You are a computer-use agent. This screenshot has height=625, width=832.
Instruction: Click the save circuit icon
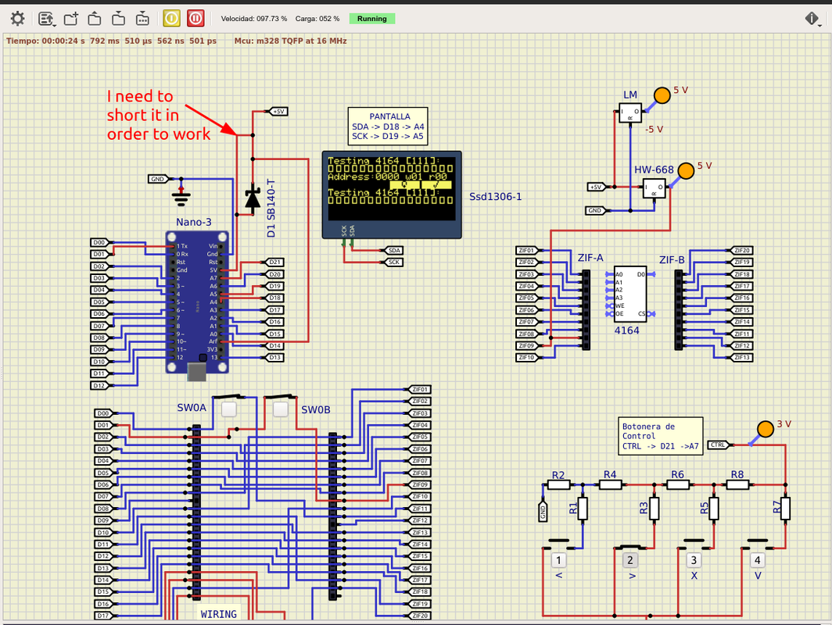point(118,19)
